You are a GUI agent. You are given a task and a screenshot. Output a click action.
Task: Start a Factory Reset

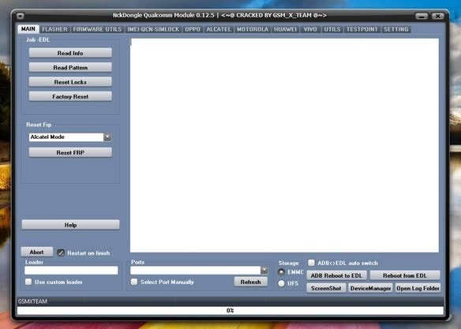tap(70, 96)
